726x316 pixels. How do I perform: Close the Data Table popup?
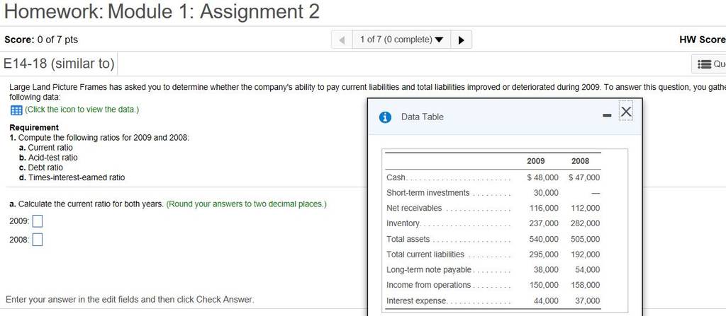(x=625, y=112)
